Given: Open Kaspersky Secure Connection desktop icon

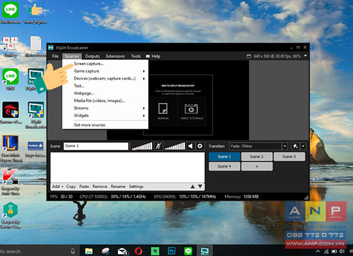Looking at the screenshot, I should click(x=10, y=215).
